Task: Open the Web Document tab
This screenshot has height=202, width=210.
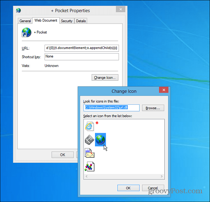Action: 46,20
